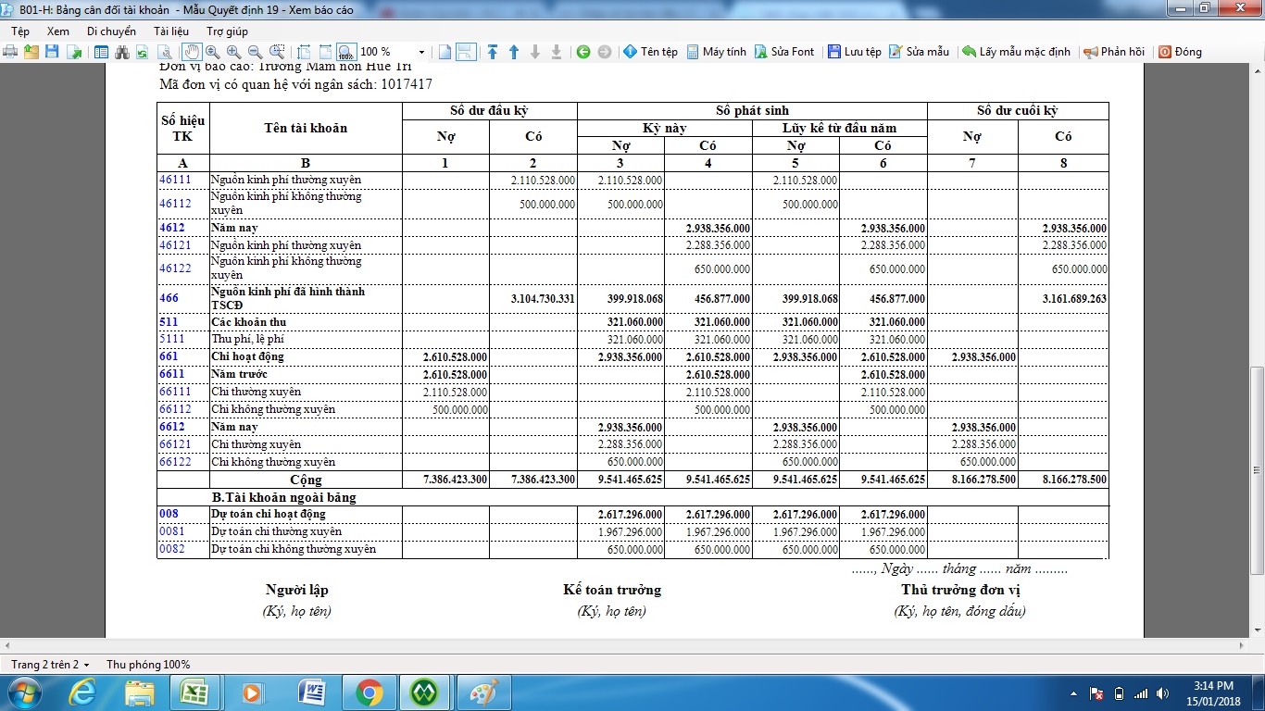Viewport: 1265px width, 711px height.
Task: Click the open file folder icon
Action: point(31,52)
